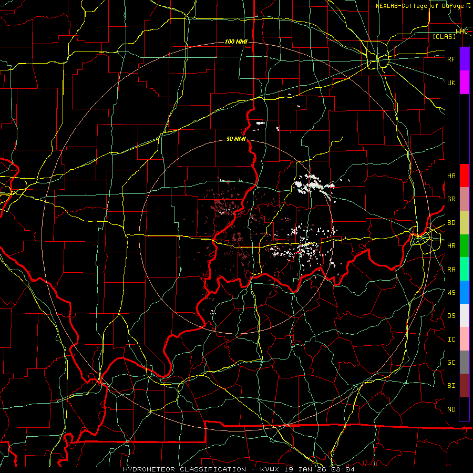The image size is (473, 473).
Task: Click the IC legend label
Action: pos(451,340)
